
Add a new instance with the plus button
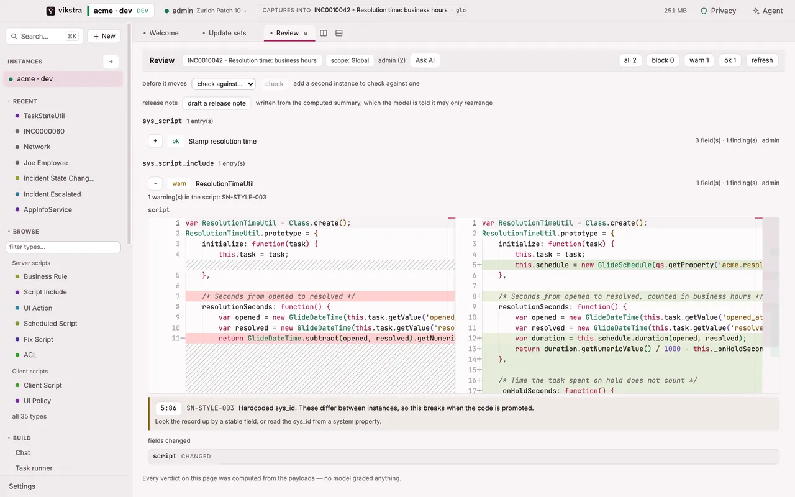pos(111,62)
